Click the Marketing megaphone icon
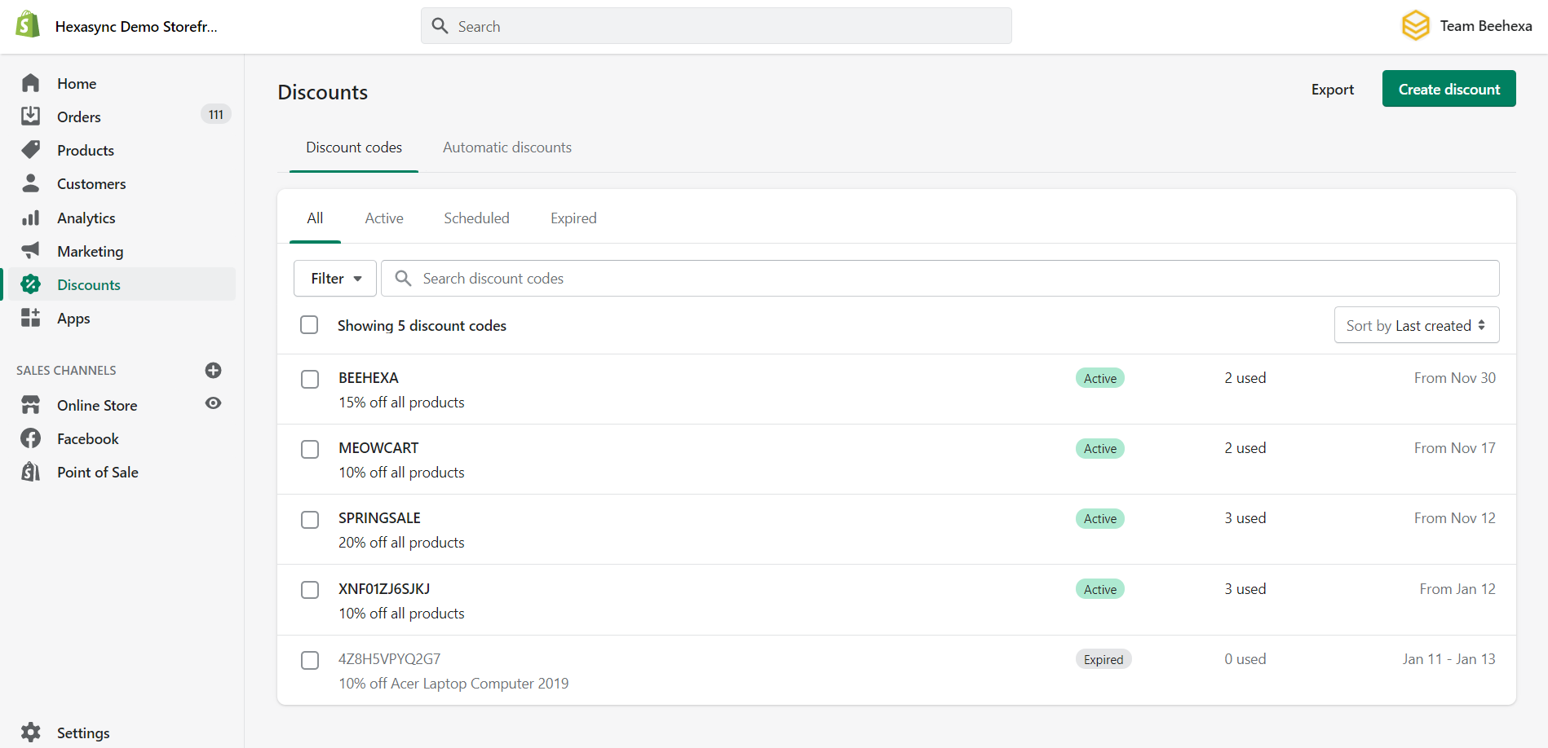This screenshot has width=1548, height=748. tap(30, 251)
